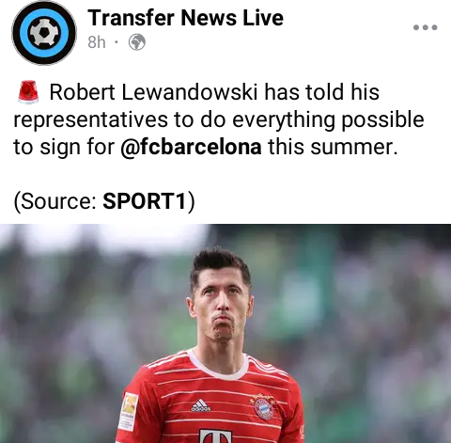451x443 pixels.
Task: Open the Transfer News Live profile avatar
Action: [x=44, y=33]
